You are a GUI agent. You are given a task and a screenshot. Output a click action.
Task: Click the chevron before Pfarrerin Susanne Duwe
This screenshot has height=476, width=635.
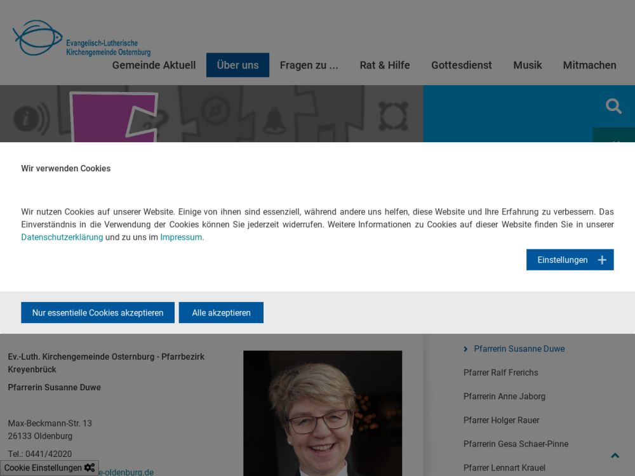click(465, 349)
